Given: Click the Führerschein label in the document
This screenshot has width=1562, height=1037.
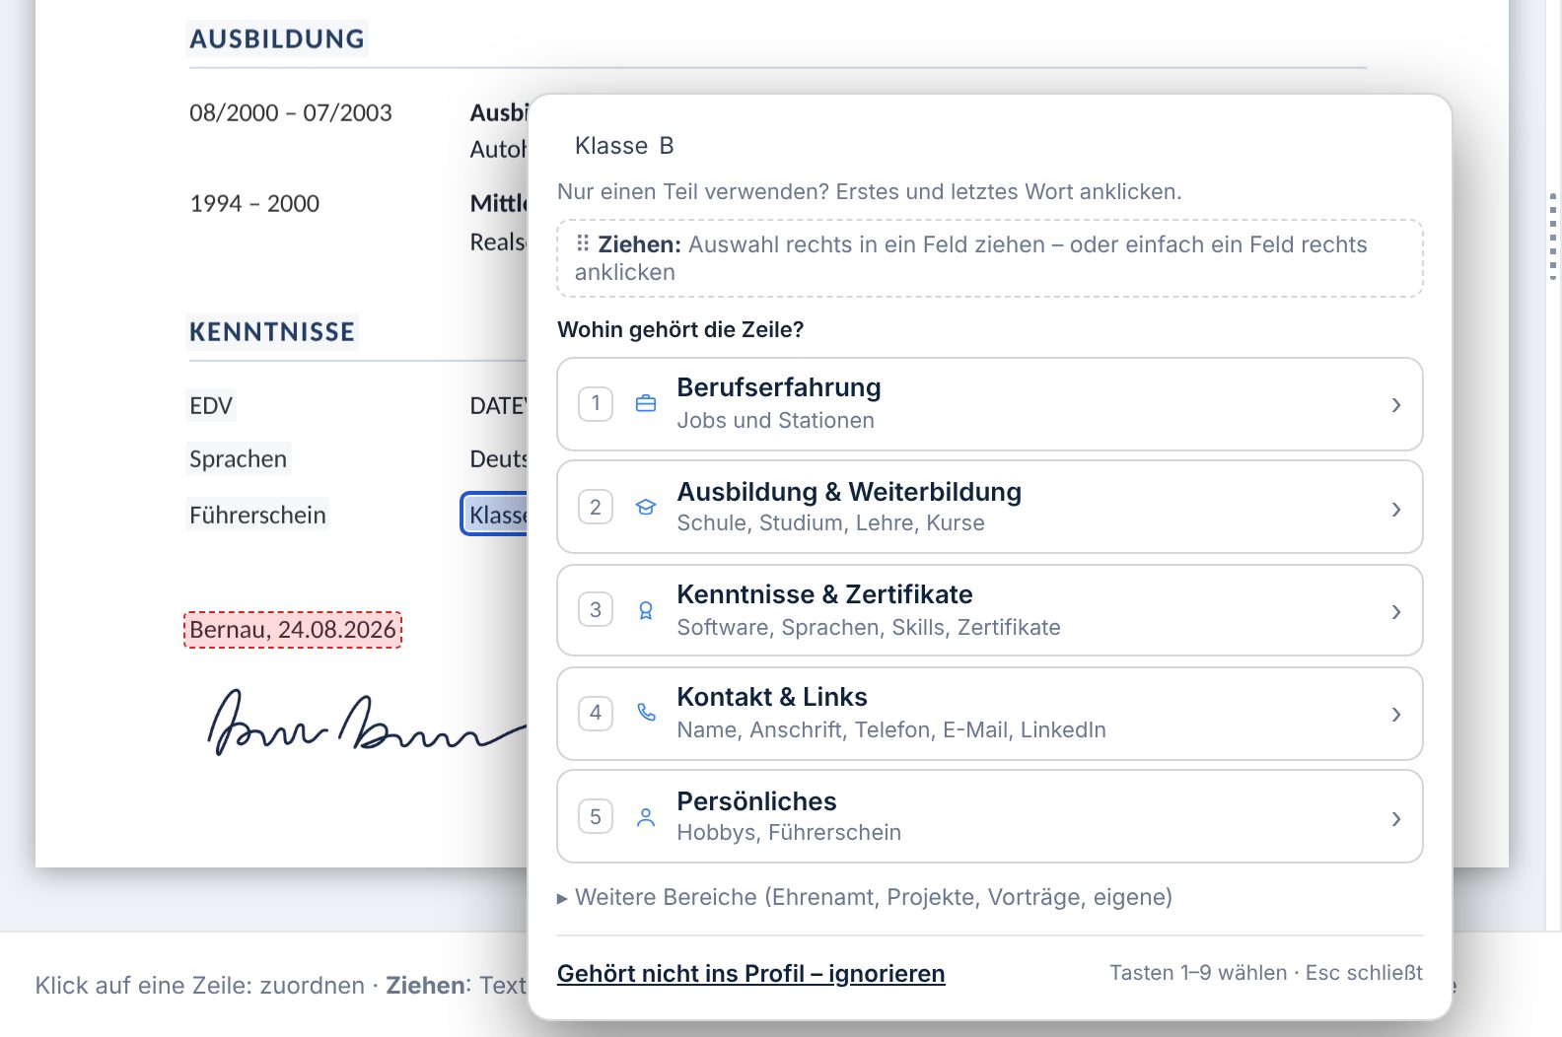Looking at the screenshot, I should pyautogui.click(x=257, y=515).
